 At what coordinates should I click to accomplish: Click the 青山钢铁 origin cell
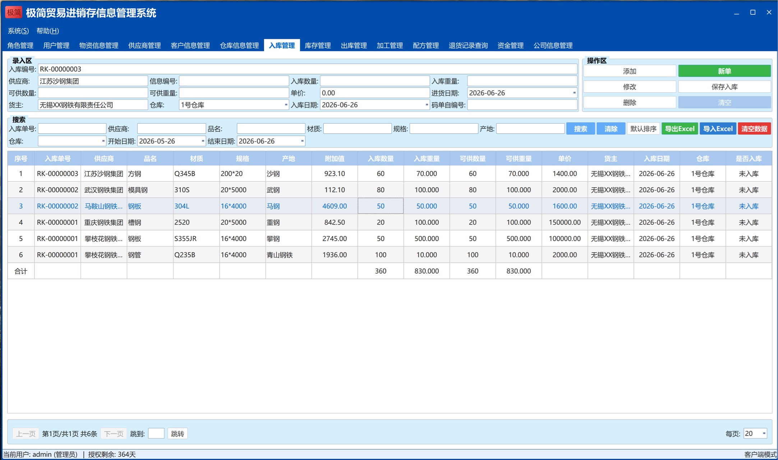[288, 255]
